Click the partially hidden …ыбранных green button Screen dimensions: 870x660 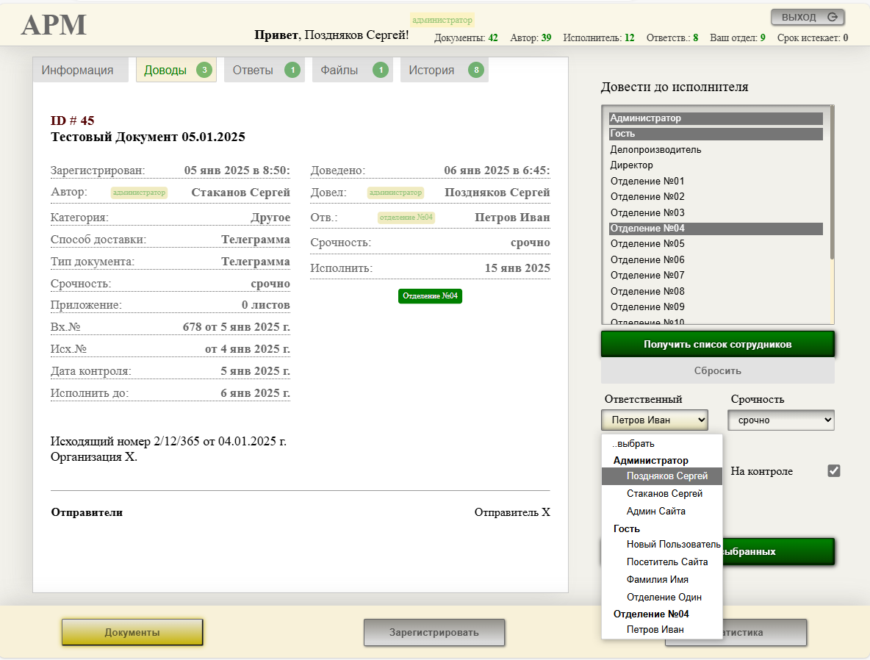coord(778,552)
